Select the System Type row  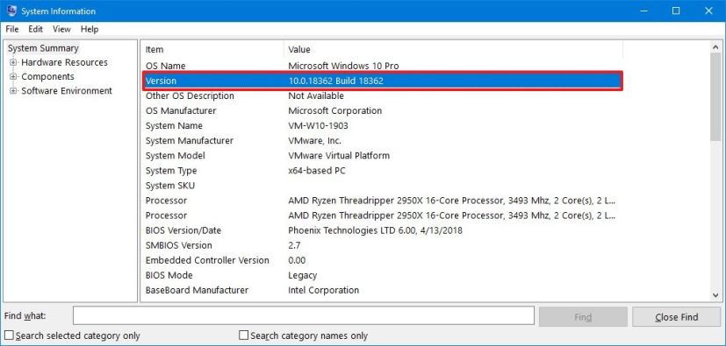coord(382,171)
